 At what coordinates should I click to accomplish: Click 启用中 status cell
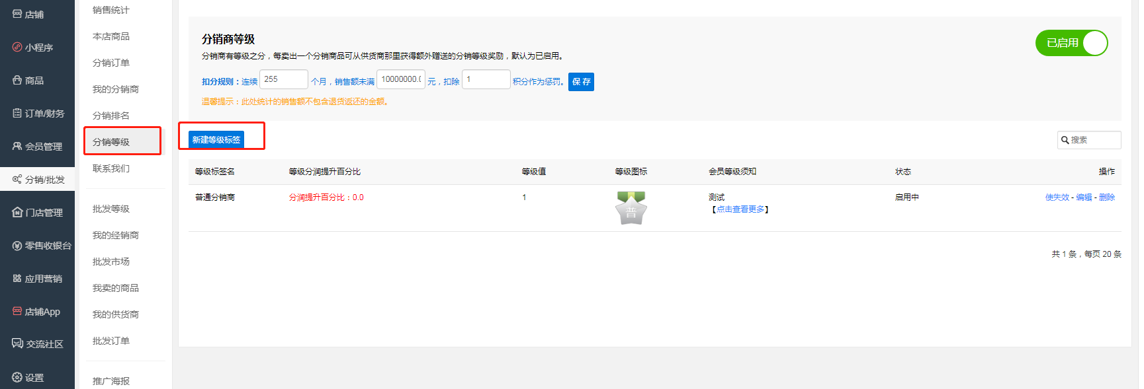coord(907,197)
